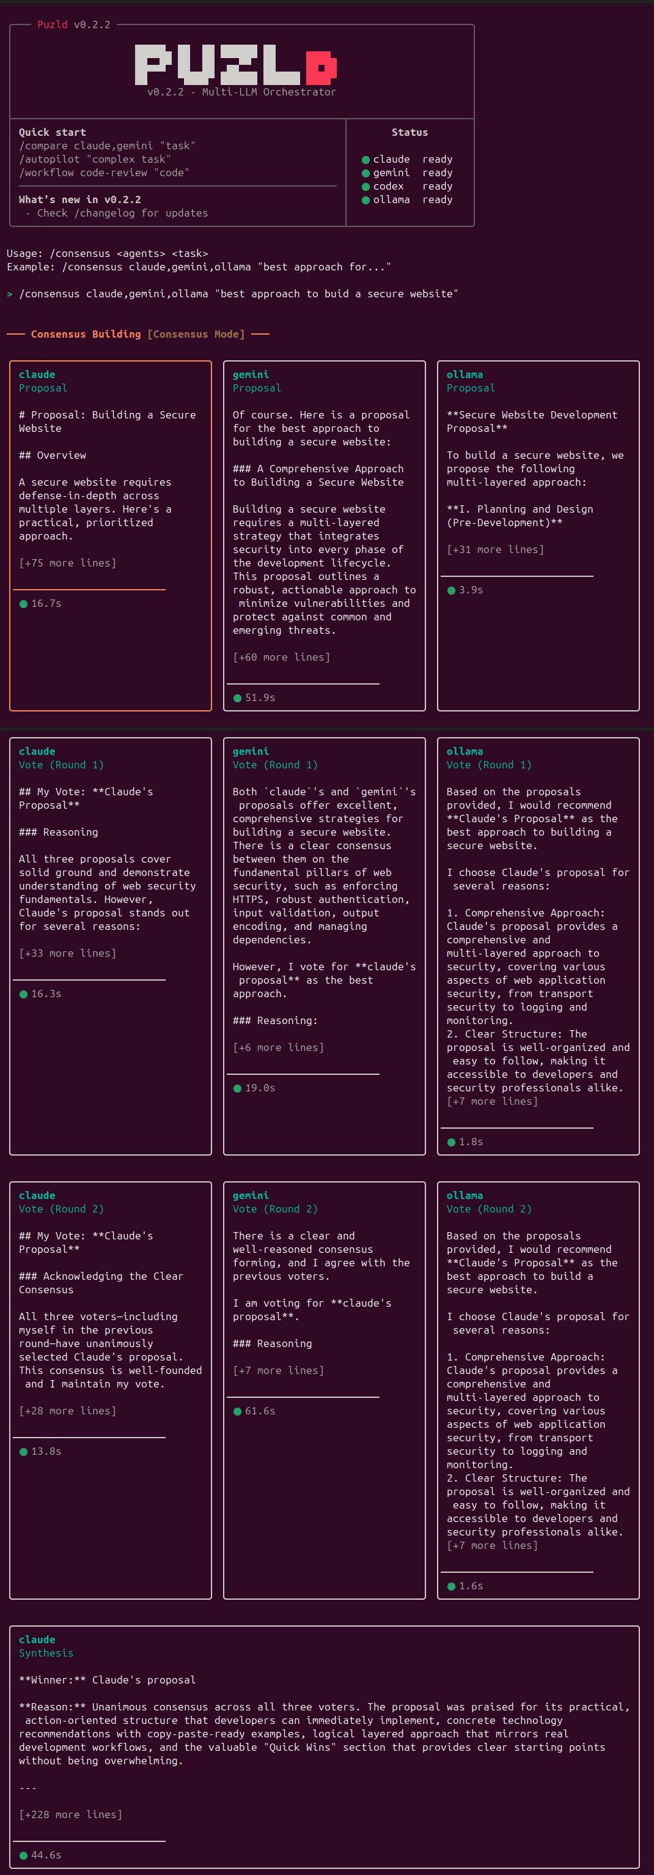Click the green status dot beside ollama ready
This screenshot has height=1875, width=654.
tap(366, 200)
